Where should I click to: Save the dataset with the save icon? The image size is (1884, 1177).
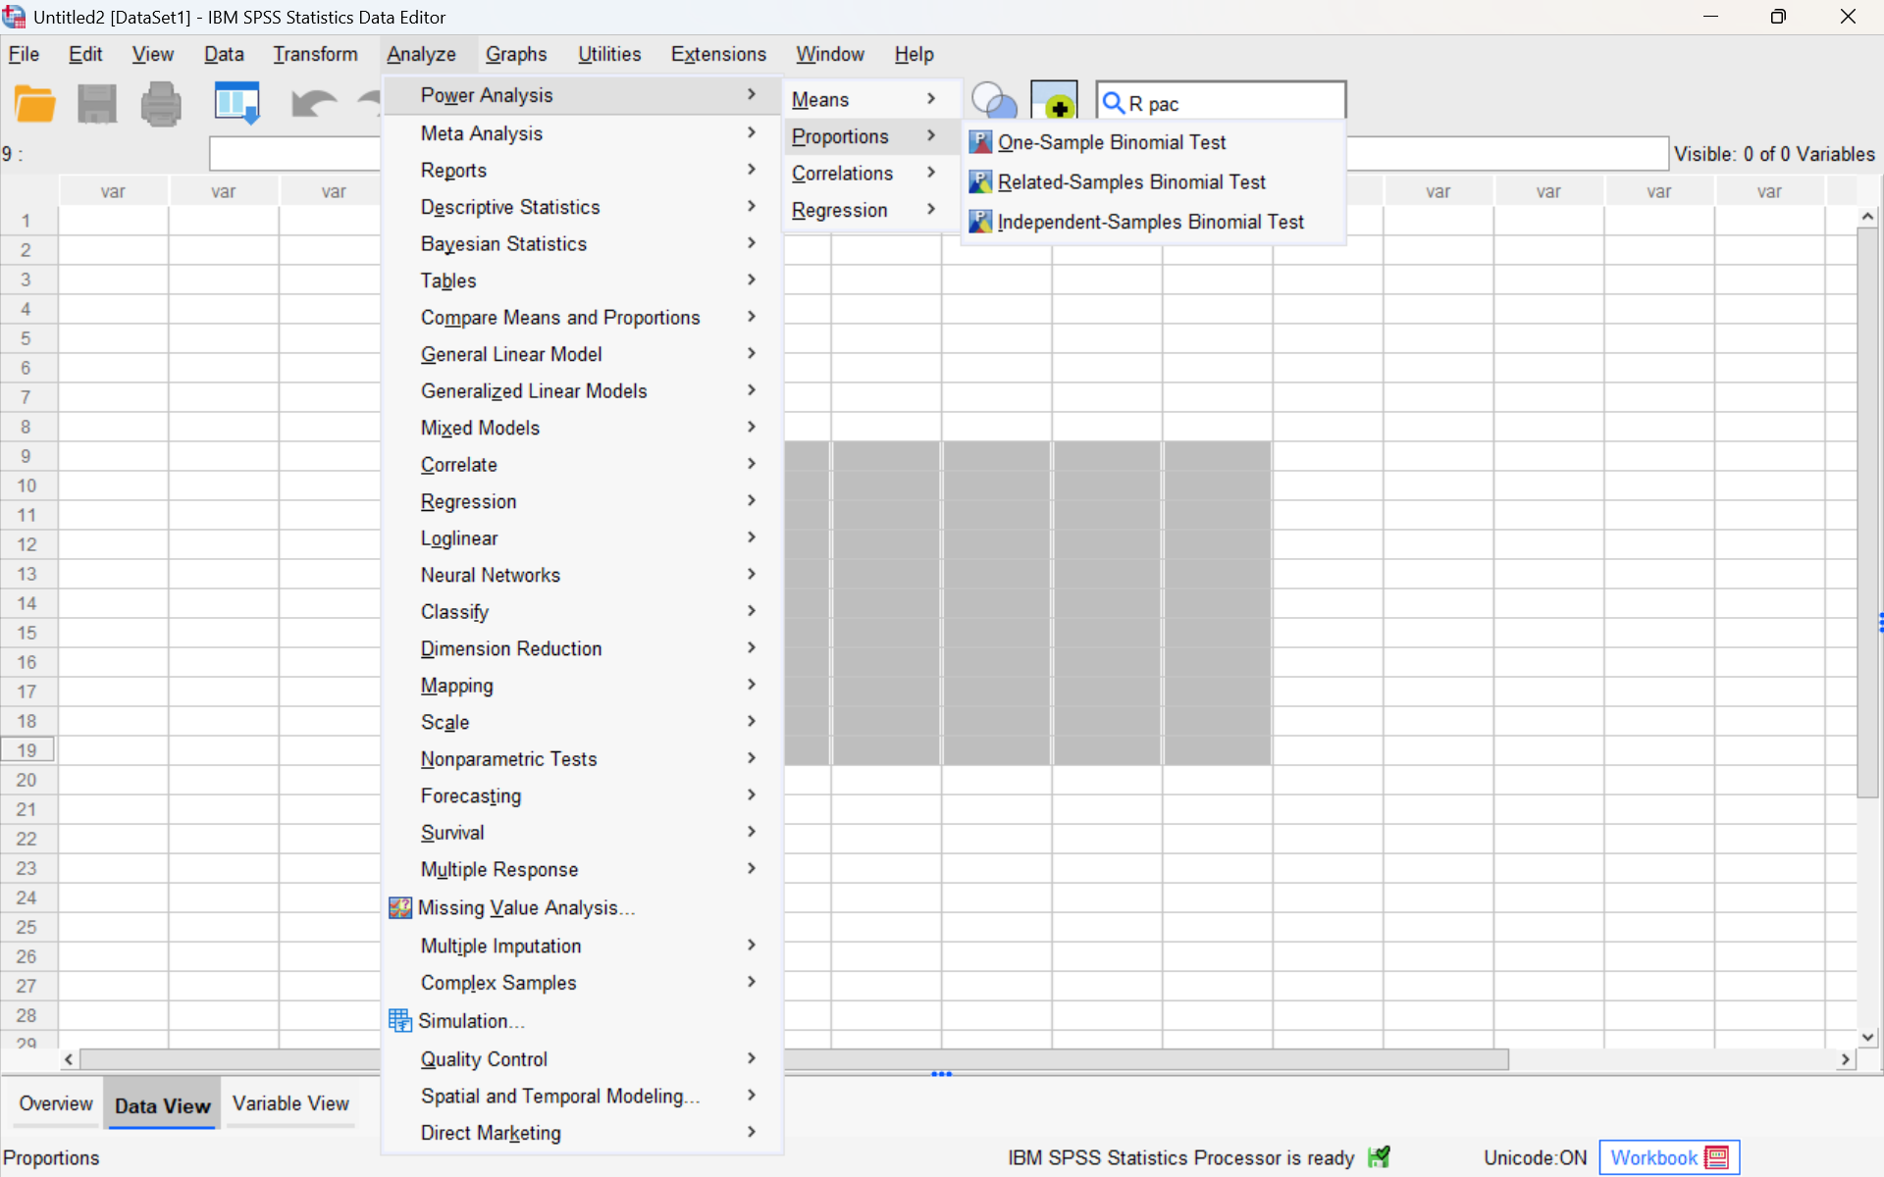tap(96, 103)
